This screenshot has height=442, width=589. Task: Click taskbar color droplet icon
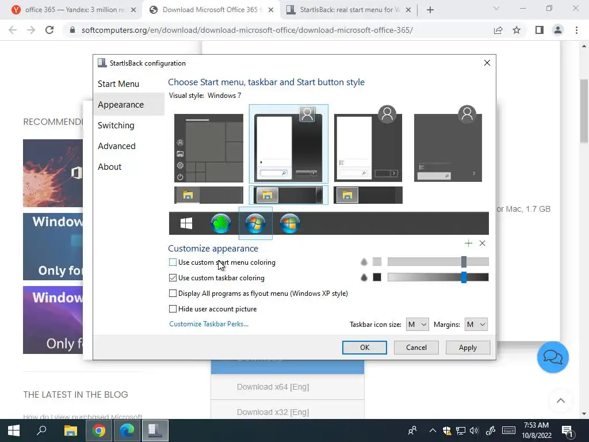point(364,277)
